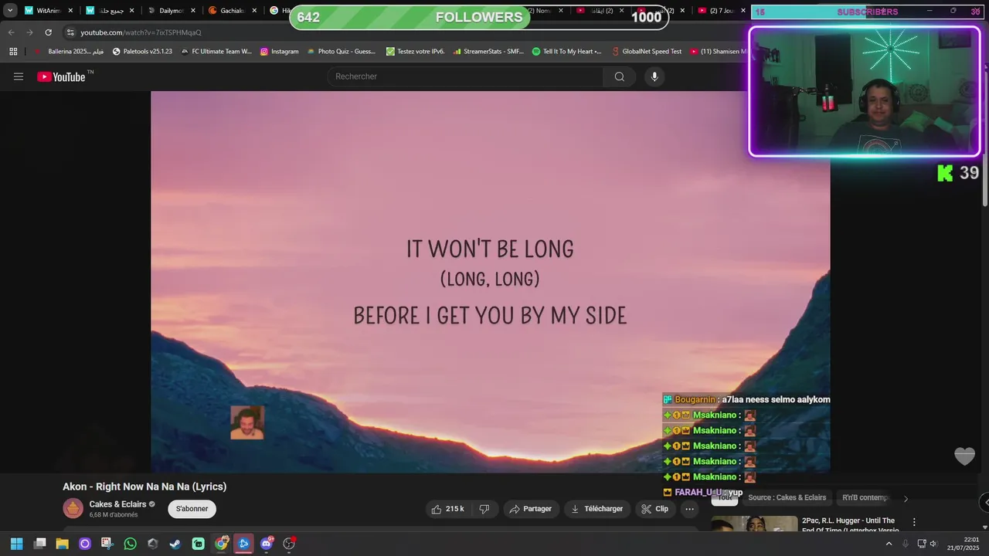The width and height of the screenshot is (989, 556).
Task: Open WhatsApp from the taskbar
Action: [130, 544]
